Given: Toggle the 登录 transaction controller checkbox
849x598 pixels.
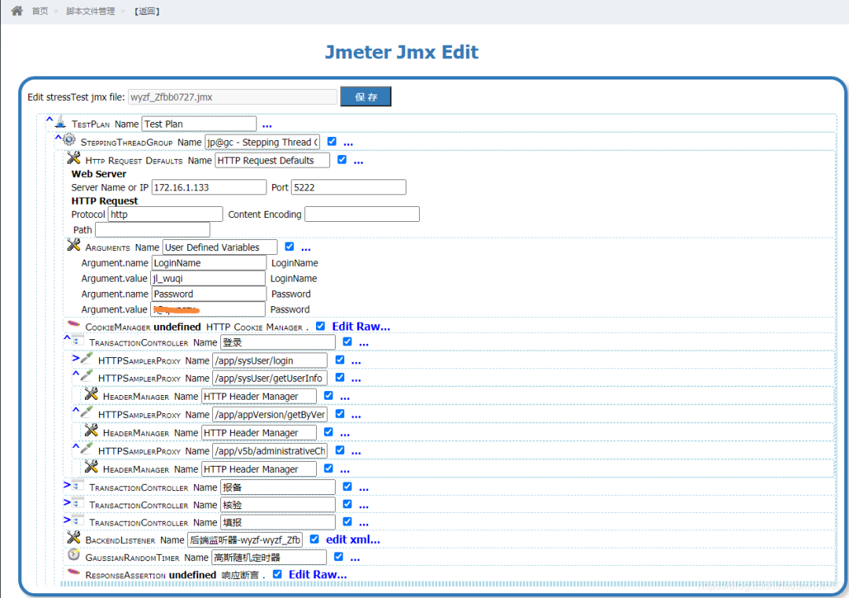Looking at the screenshot, I should pos(347,341).
